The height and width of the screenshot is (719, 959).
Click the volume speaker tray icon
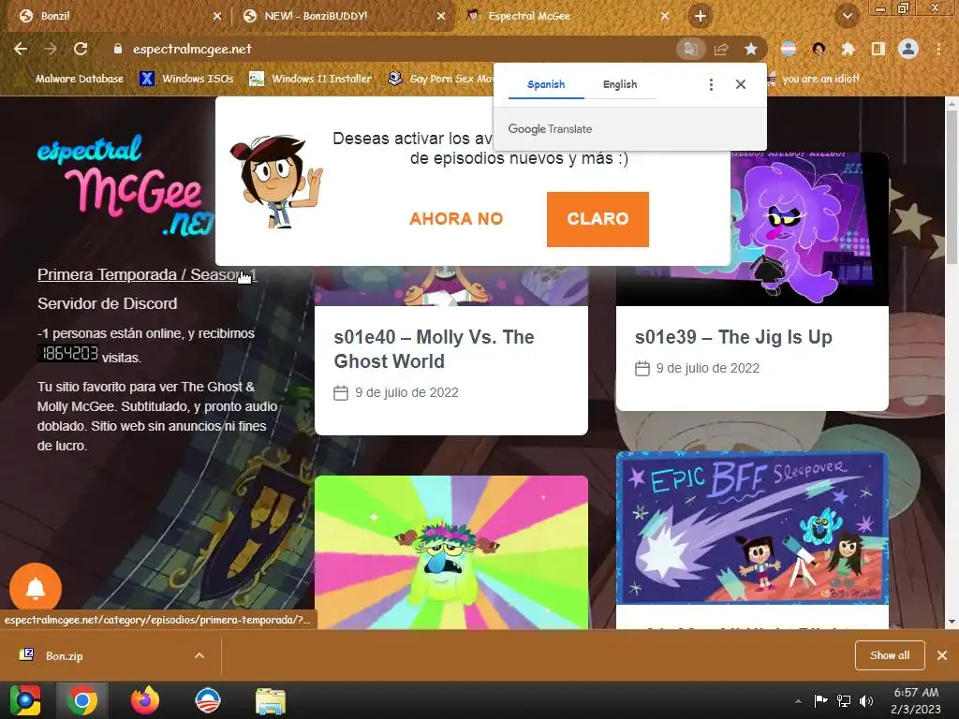[x=866, y=701]
